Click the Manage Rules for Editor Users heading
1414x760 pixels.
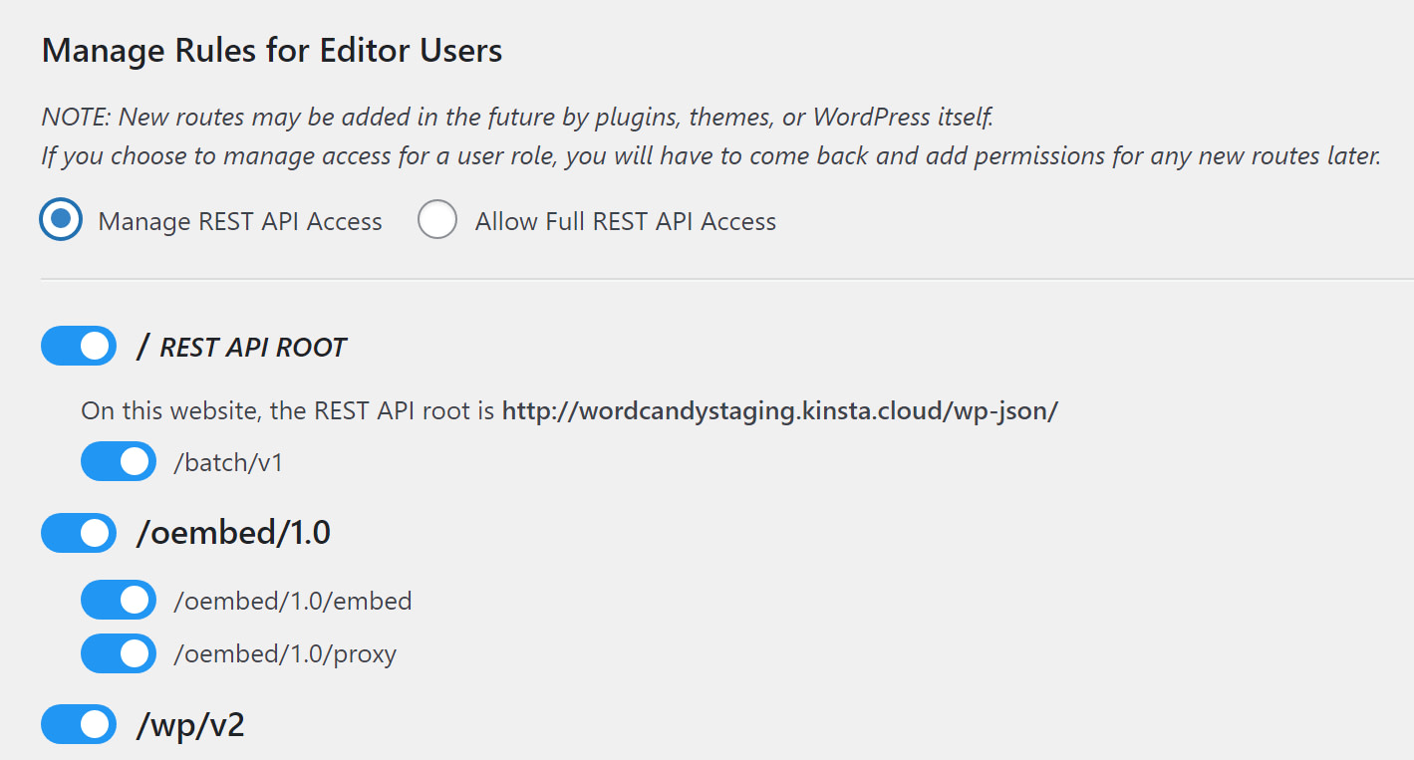click(270, 49)
